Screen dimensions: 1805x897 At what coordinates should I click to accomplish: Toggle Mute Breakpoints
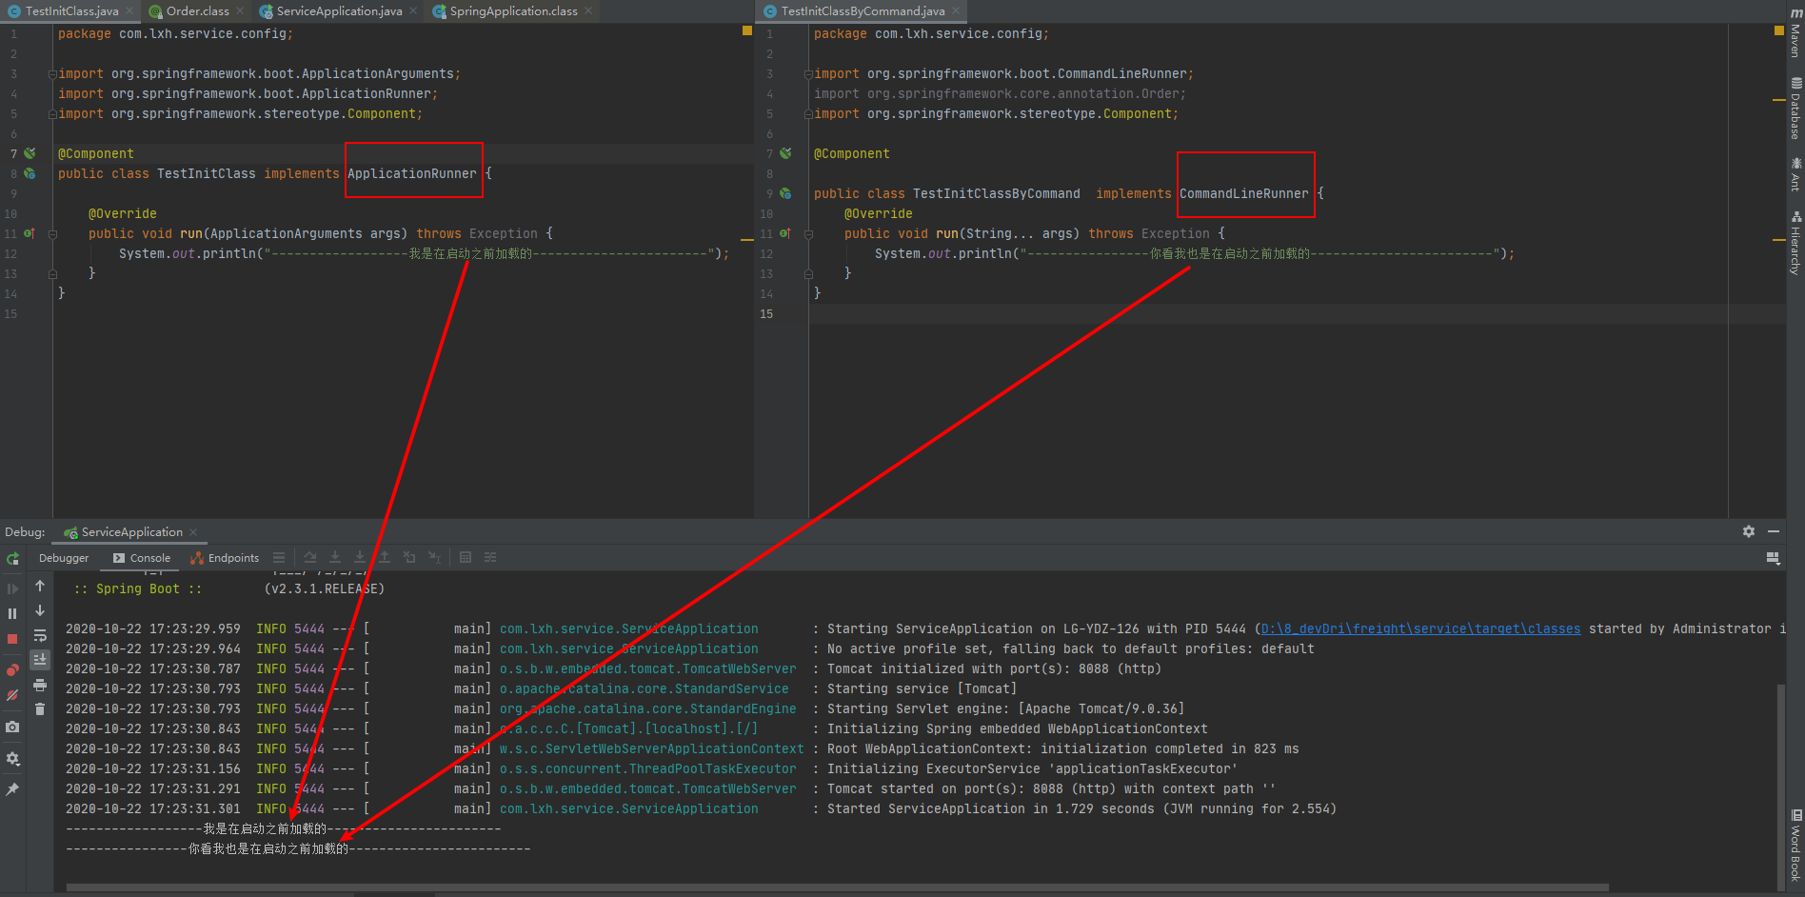(x=12, y=695)
